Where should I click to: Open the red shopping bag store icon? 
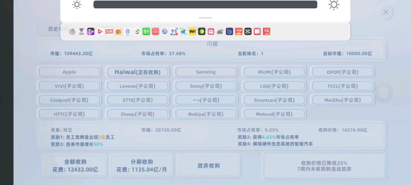click(155, 32)
